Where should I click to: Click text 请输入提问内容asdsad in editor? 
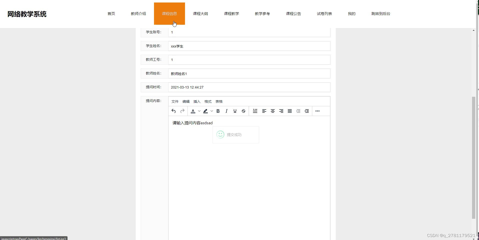click(192, 123)
